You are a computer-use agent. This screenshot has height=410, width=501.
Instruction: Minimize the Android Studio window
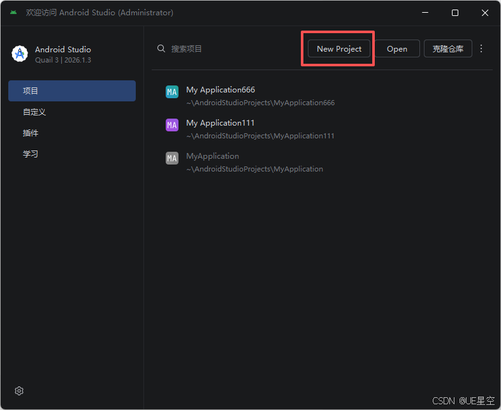(425, 13)
